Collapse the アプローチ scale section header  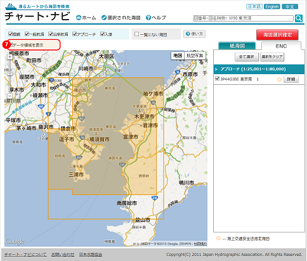click(x=259, y=69)
